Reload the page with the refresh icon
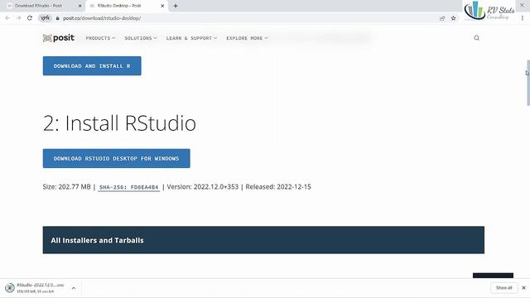The height and width of the screenshot is (298, 530). [30, 18]
